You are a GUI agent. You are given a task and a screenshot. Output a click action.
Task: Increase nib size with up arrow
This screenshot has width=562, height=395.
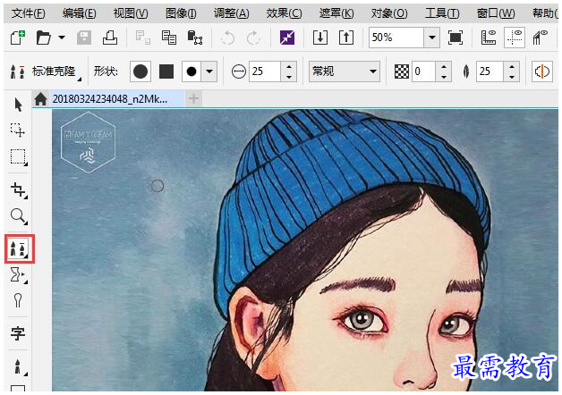click(x=289, y=66)
